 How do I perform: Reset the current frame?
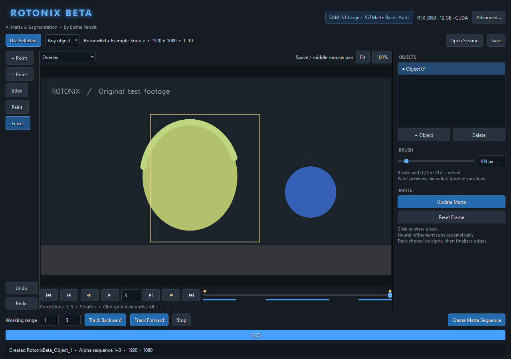click(452, 217)
